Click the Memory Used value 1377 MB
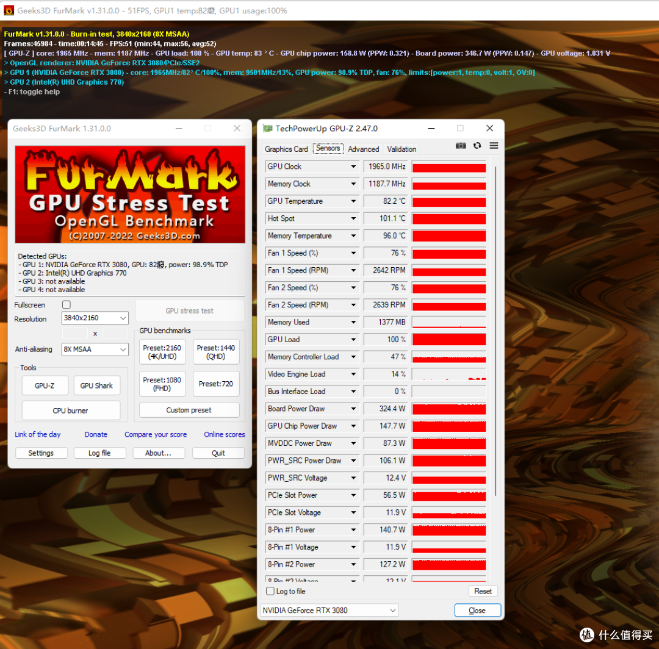Screen dimensions: 659x649 pyautogui.click(x=385, y=322)
